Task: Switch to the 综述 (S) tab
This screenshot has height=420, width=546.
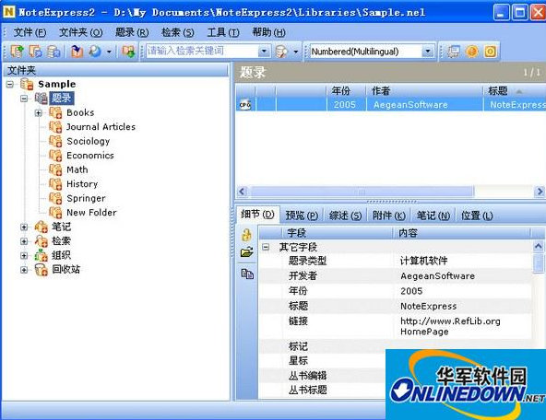Action: (346, 216)
